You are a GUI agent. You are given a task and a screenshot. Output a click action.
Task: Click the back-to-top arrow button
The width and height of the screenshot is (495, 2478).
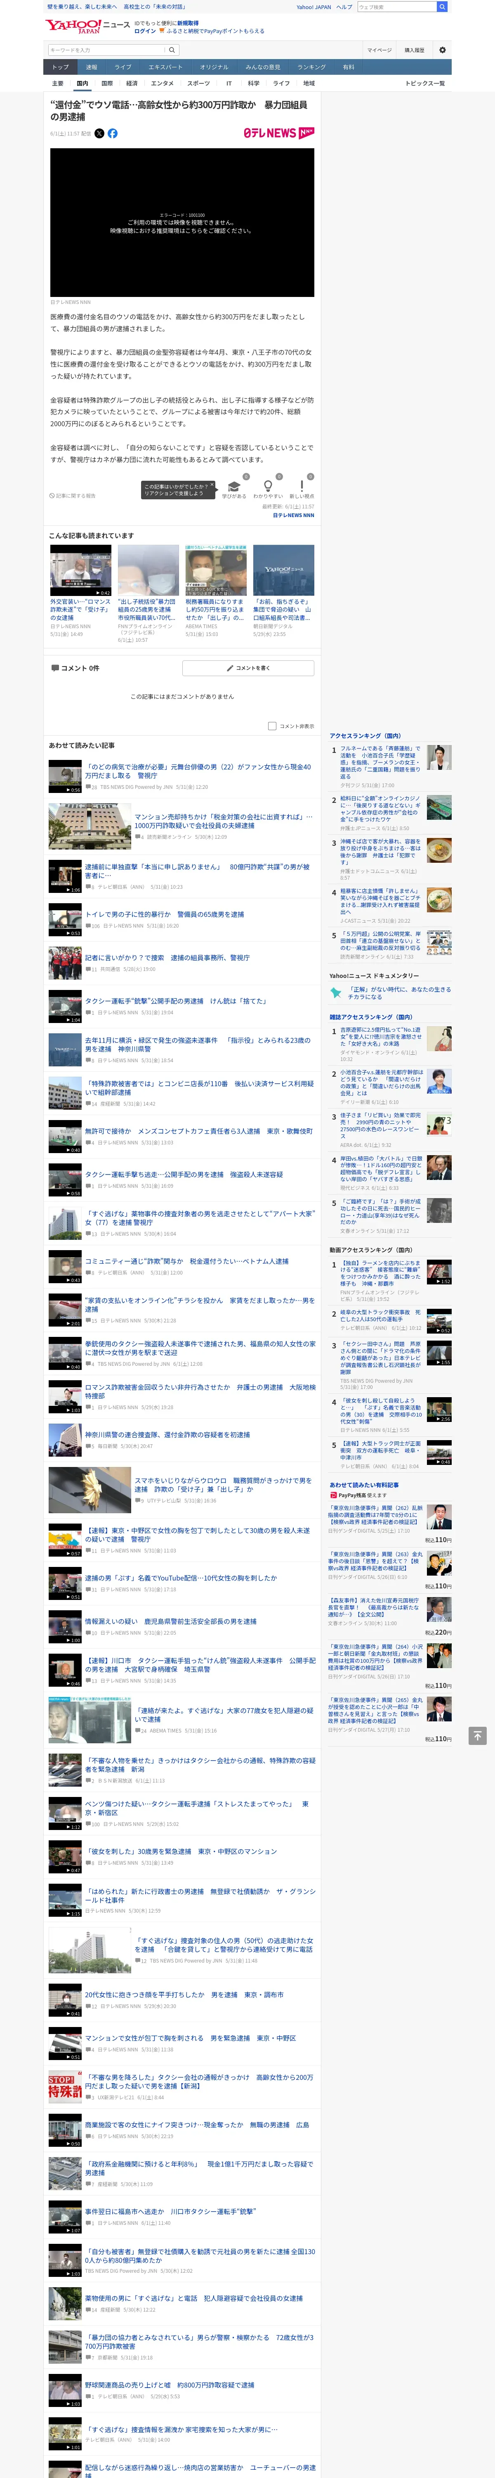[x=478, y=1735]
